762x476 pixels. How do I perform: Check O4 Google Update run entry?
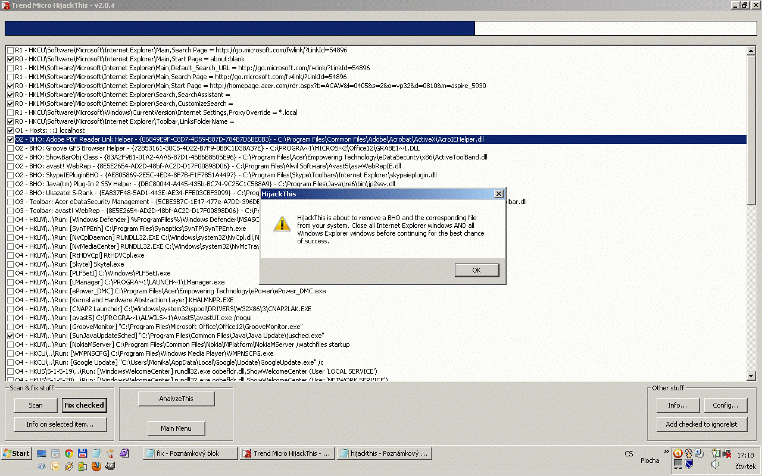(x=10, y=363)
